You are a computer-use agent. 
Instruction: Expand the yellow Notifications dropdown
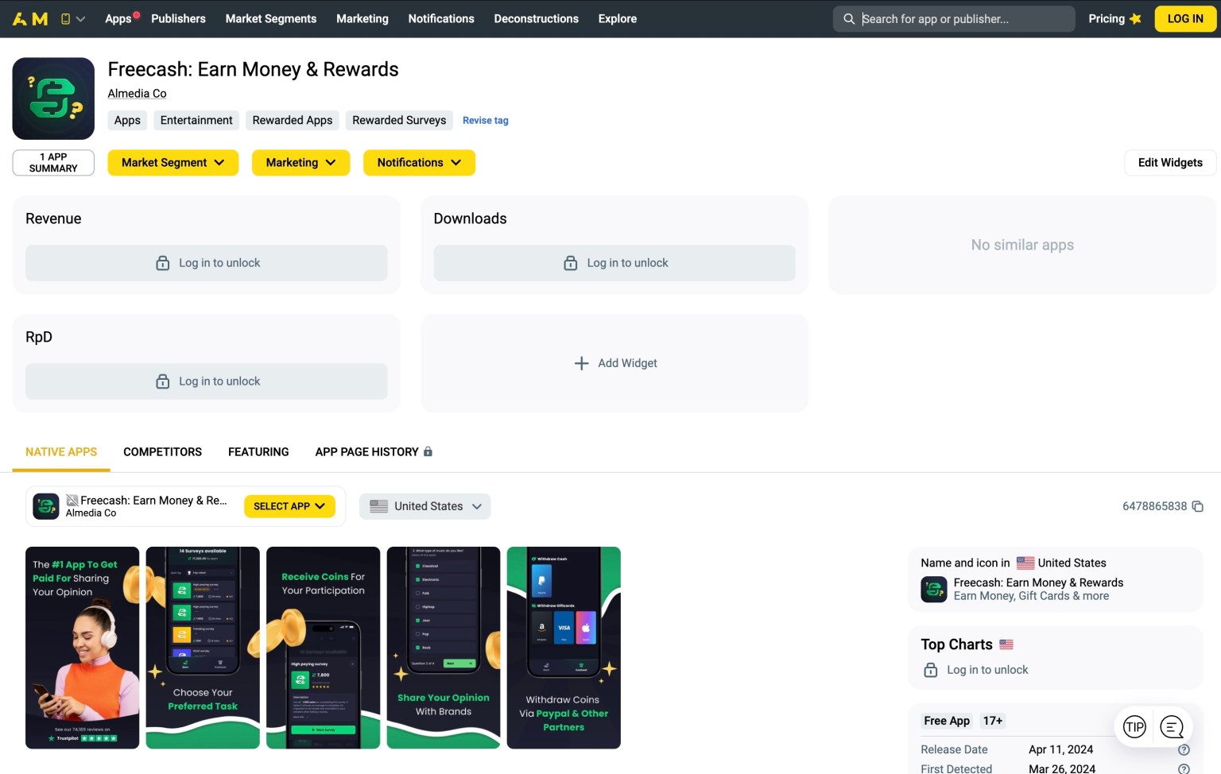(x=419, y=163)
